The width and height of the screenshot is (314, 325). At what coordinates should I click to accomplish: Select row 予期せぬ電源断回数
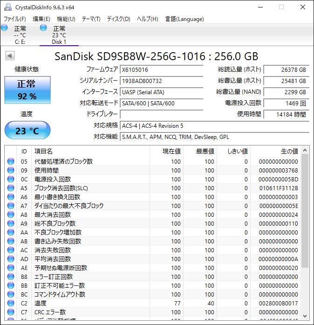153,268
